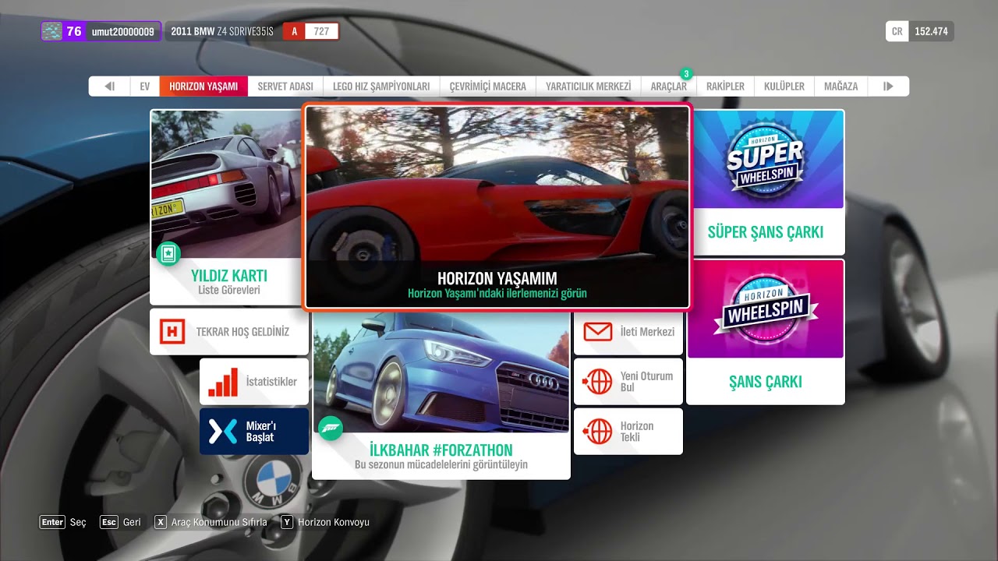Viewport: 998px width, 561px height.
Task: Open İstatistikler
Action: (254, 382)
